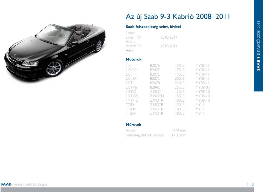Click the "Szélesség (tükrök nélkül):" label
The image size is (263, 192).
point(145,135)
